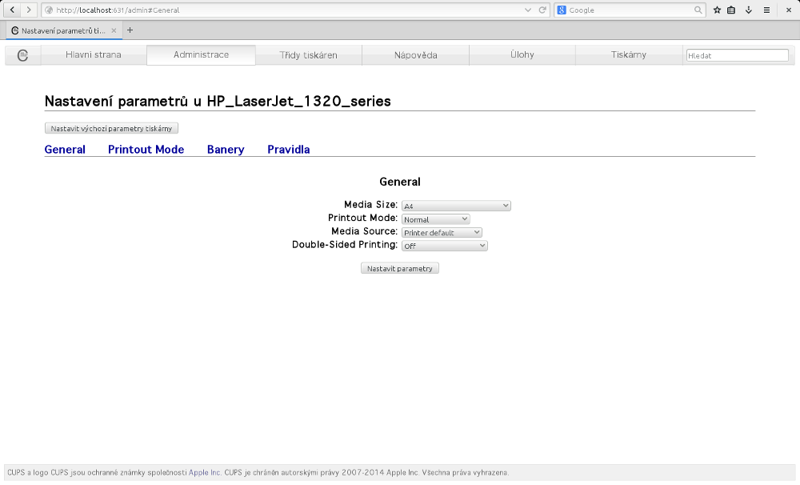Expand the Media Source dropdown
Image resolution: width=800 pixels, height=485 pixels.
tap(442, 232)
